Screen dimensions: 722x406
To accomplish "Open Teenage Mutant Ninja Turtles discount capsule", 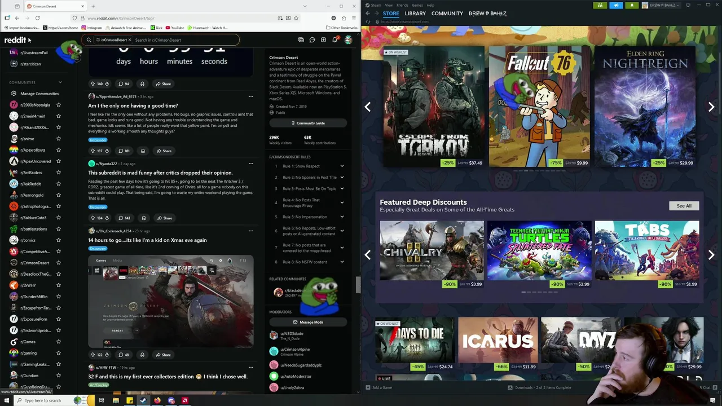I will coord(539,254).
